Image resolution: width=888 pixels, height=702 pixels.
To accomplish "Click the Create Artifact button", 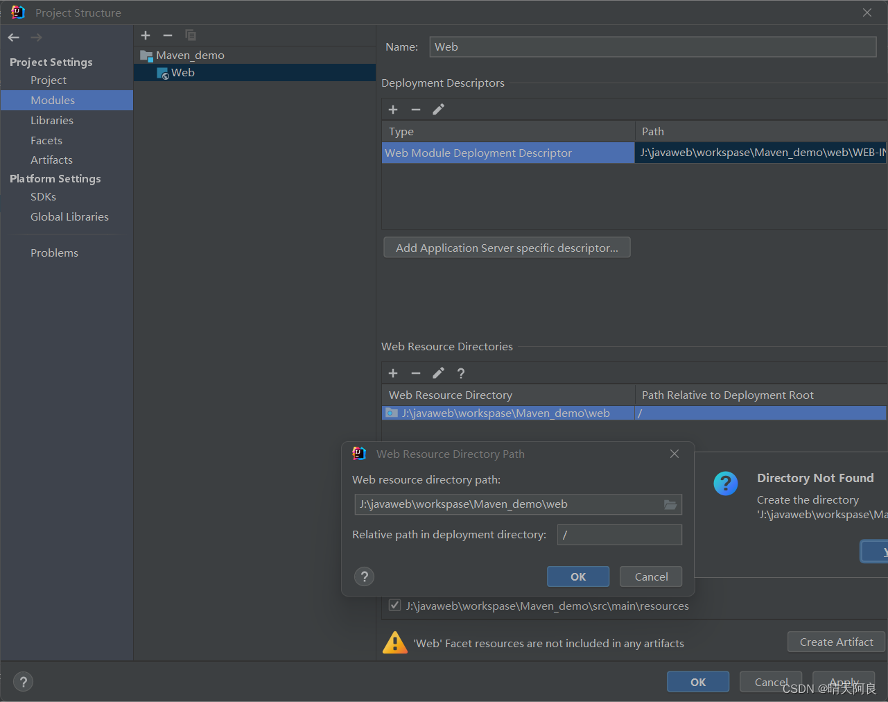I will point(836,642).
